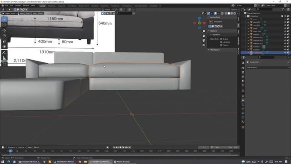Open the File menu
291x164 pixels.
[x=7, y=5]
